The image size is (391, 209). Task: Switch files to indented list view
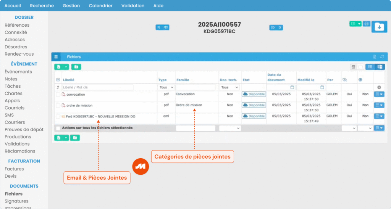353,67
